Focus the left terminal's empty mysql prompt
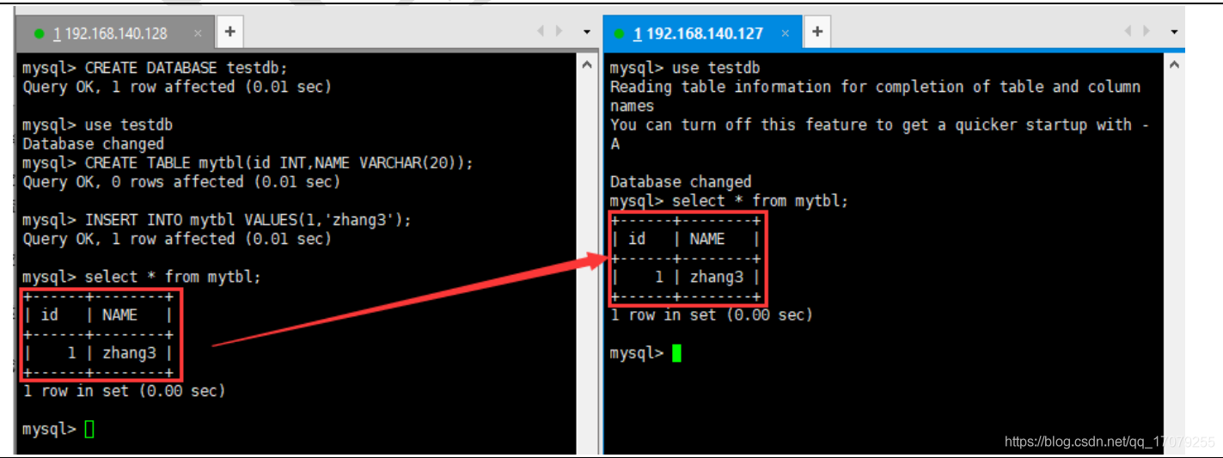Screen dimensions: 1223x458 pos(89,429)
